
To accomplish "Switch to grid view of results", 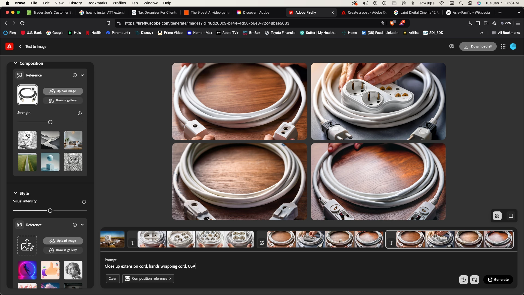I will [497, 216].
